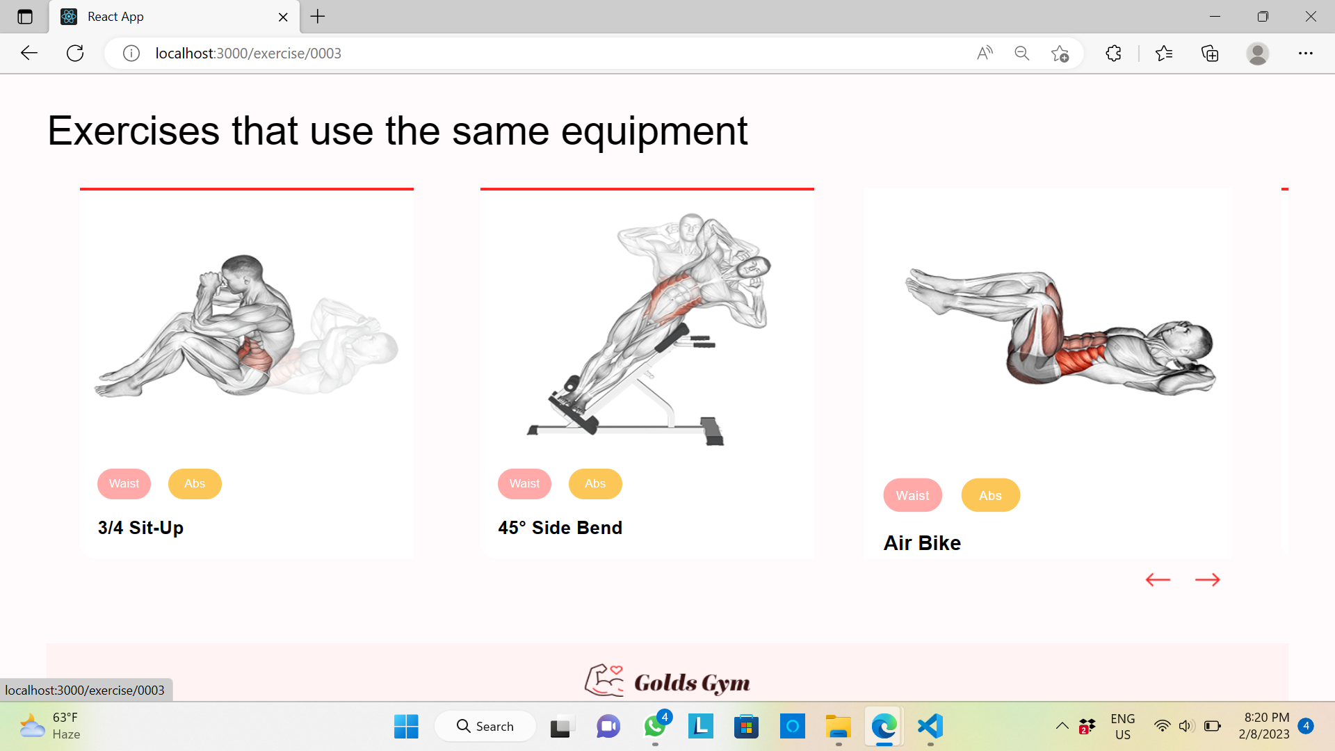1335x751 pixels.
Task: Open WhatsApp from the taskbar
Action: pyautogui.click(x=655, y=726)
